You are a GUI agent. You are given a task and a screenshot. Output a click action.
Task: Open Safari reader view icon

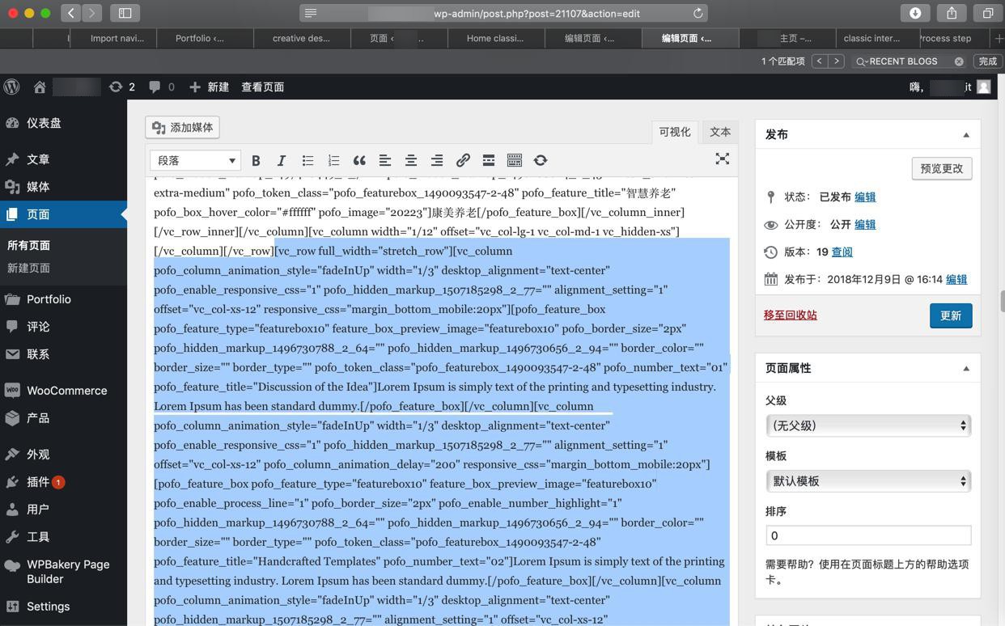pos(311,13)
